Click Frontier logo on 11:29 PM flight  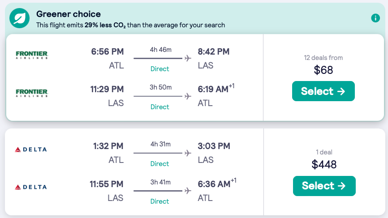[x=32, y=93]
